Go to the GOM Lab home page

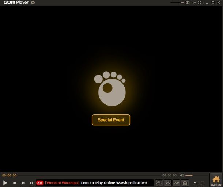(x=216, y=180)
